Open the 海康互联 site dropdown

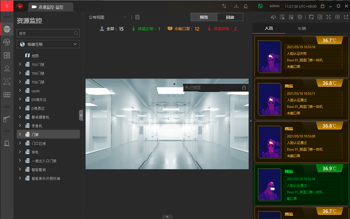point(48,44)
